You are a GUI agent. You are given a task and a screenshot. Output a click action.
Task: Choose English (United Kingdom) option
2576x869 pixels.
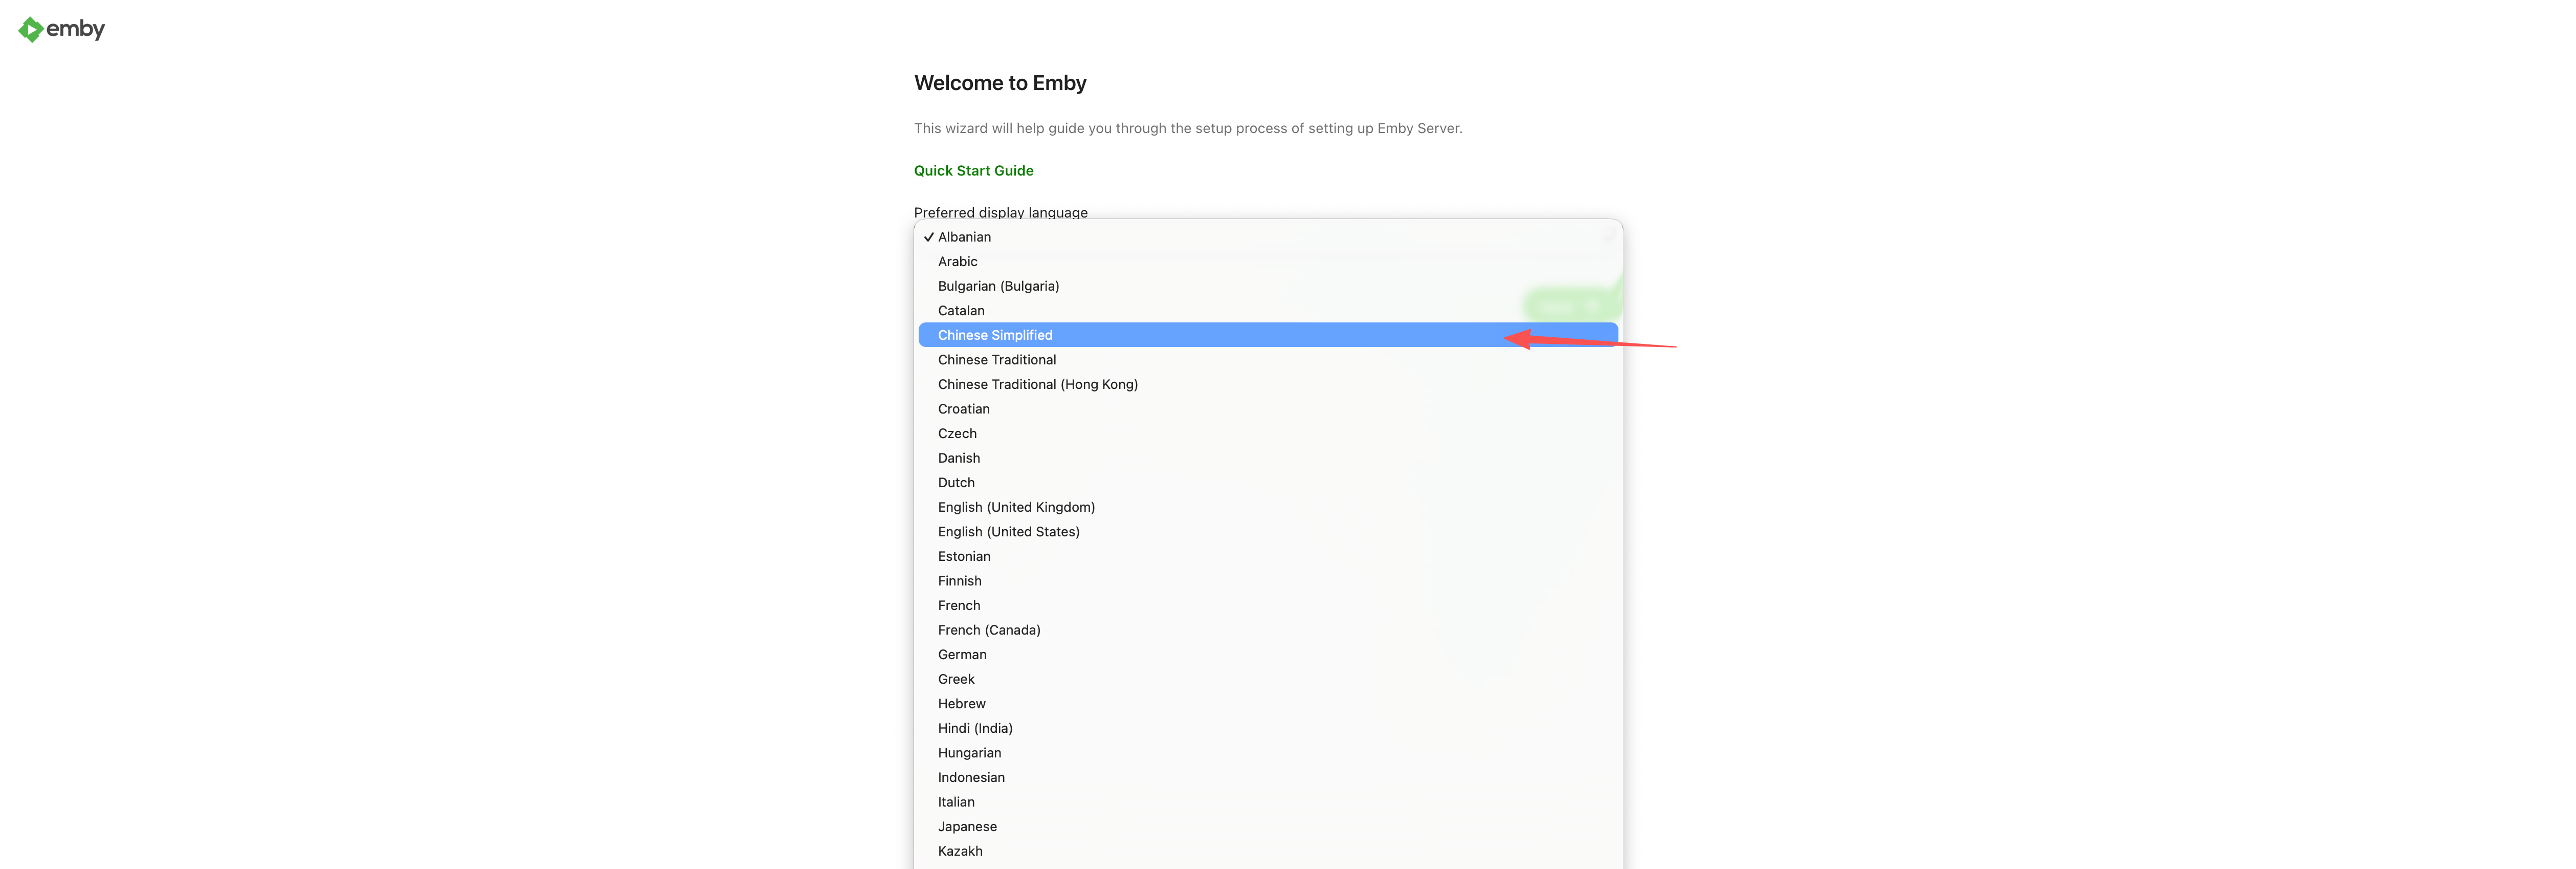1016,507
